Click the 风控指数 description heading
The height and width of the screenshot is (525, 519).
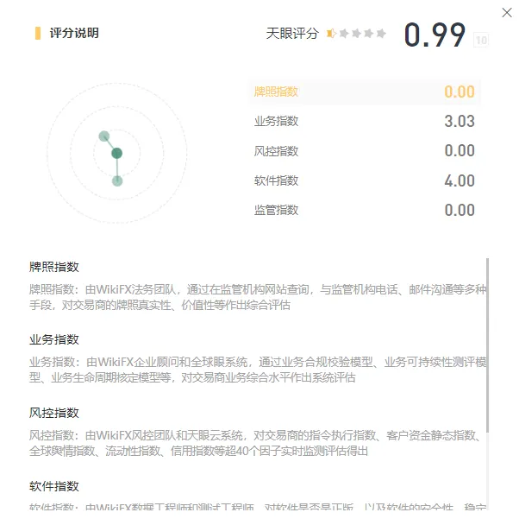tap(54, 413)
